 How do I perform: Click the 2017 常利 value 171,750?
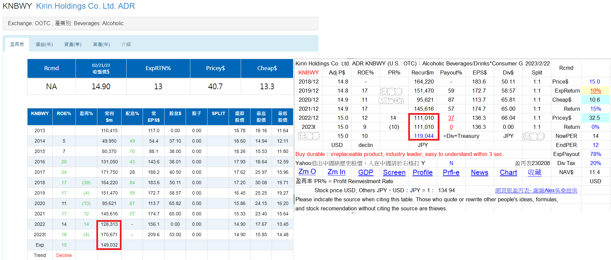109,172
